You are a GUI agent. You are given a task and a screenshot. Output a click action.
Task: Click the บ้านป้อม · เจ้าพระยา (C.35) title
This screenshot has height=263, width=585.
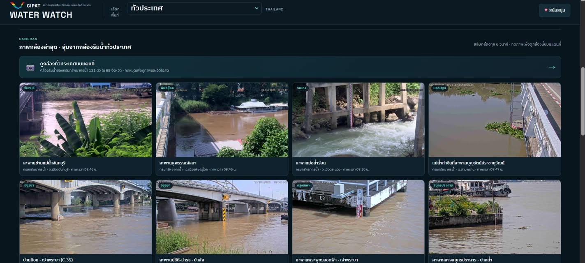(x=48, y=260)
